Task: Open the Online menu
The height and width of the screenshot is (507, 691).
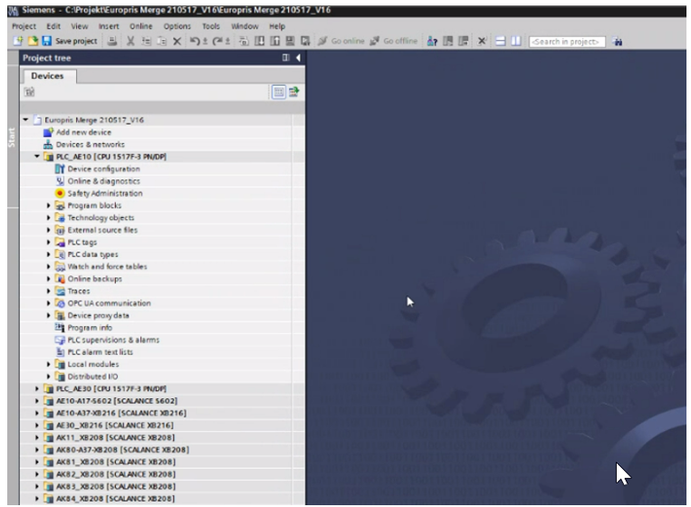Action: (x=140, y=26)
